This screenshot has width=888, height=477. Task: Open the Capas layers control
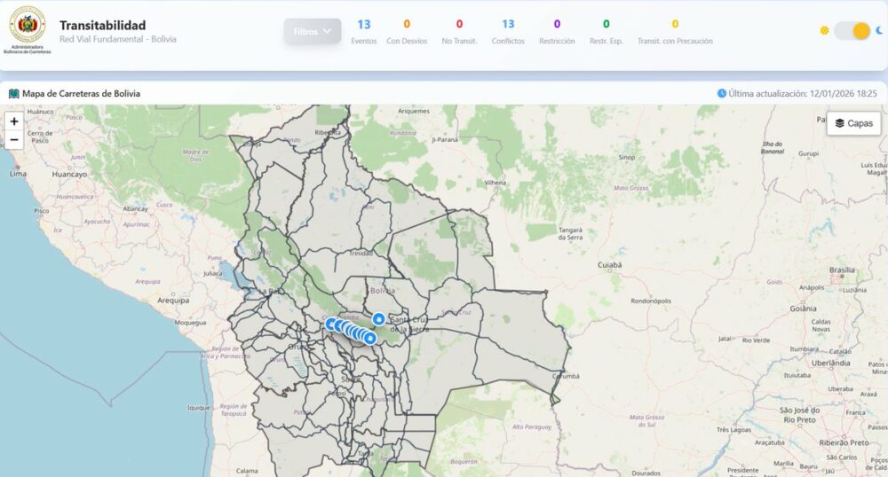coord(853,123)
